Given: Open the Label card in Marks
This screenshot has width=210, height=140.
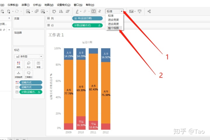Looking at the screenshot, I should pos(38,64).
